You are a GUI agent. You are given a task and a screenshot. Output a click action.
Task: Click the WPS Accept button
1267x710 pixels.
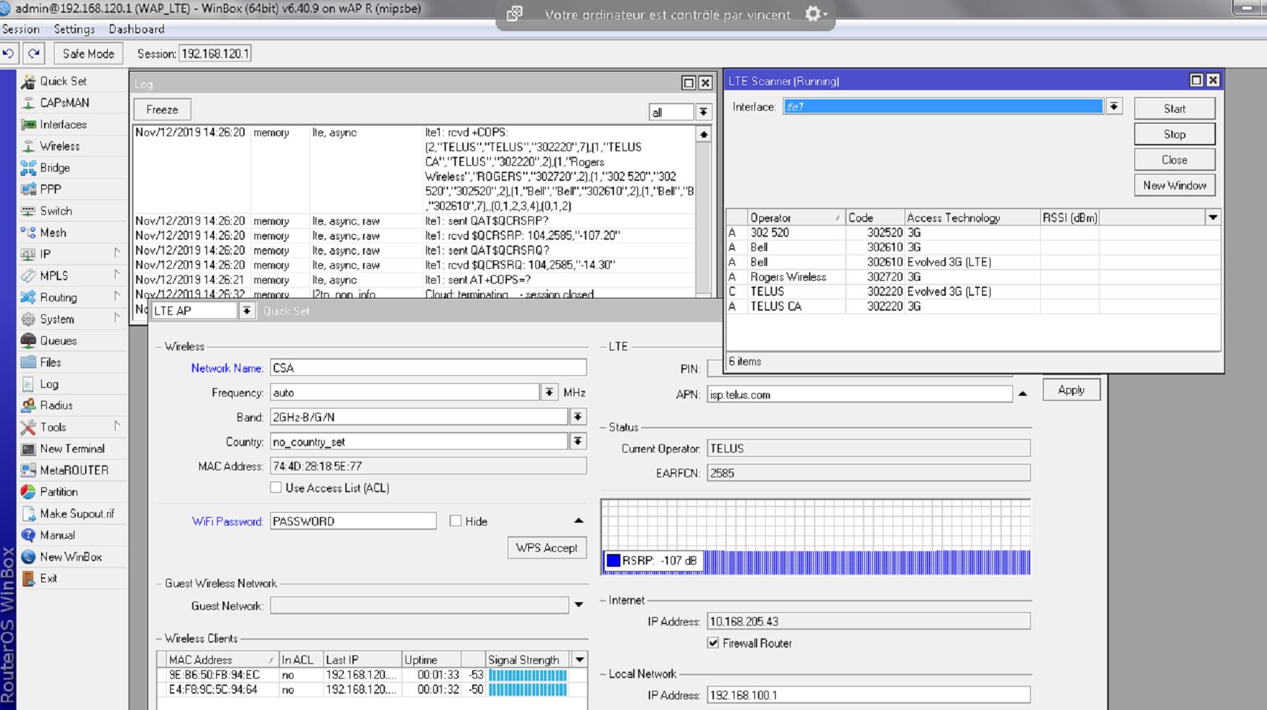546,548
